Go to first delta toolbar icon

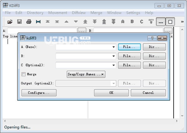48,21
